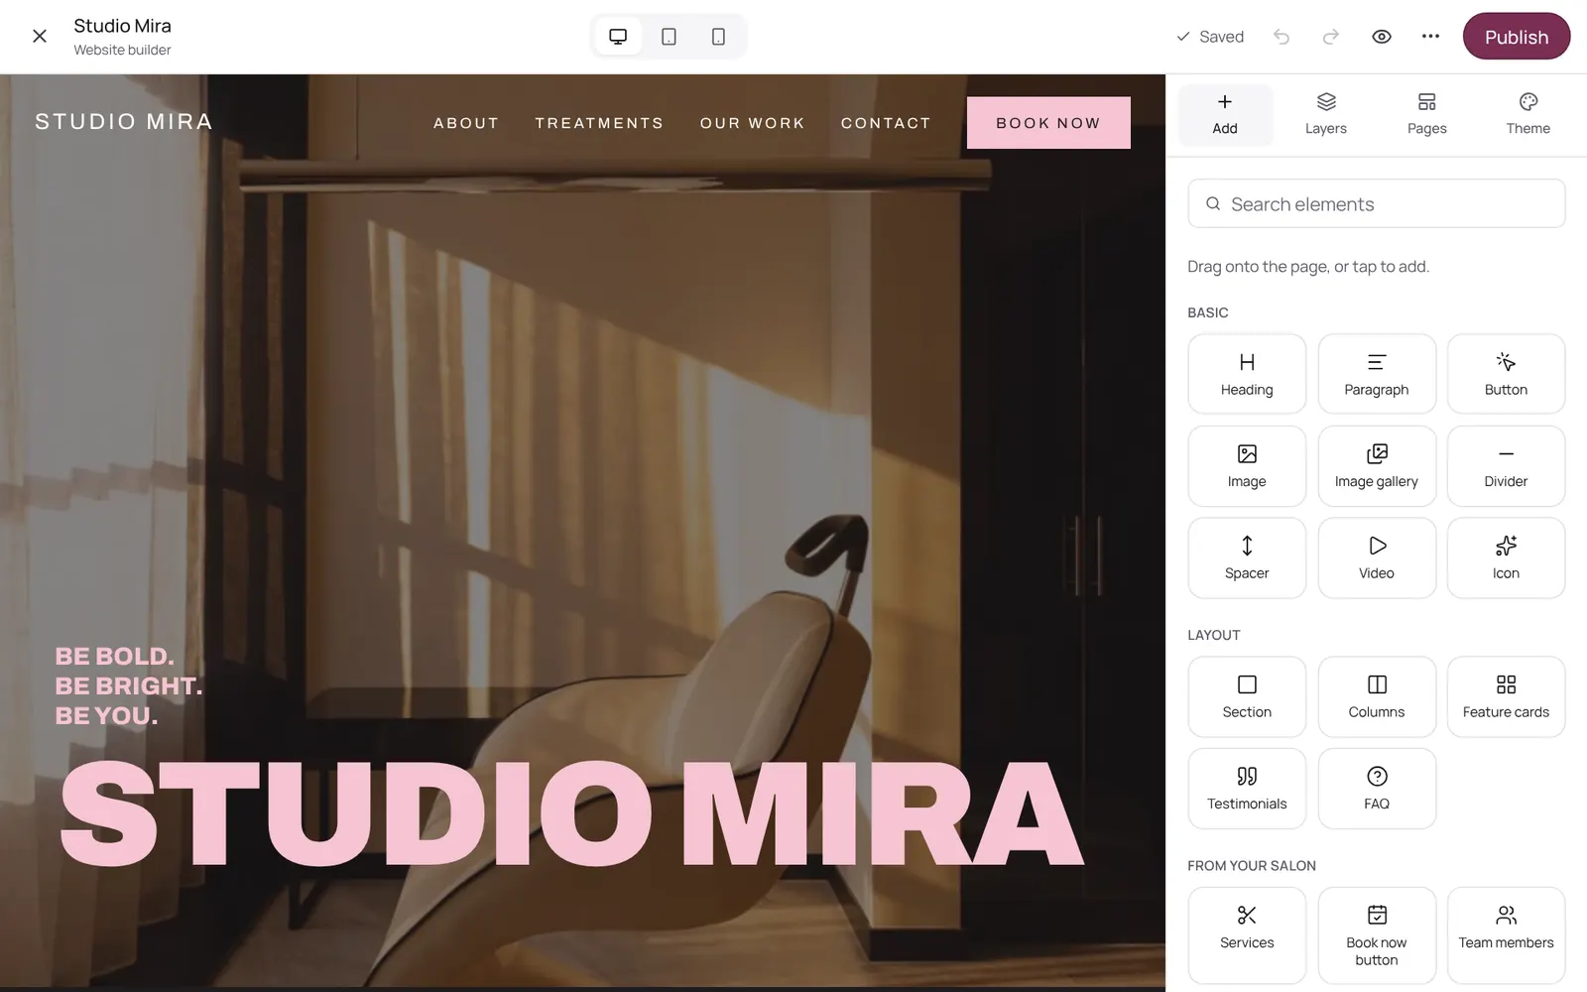
Task: Add the Services salon block
Action: click(x=1247, y=935)
